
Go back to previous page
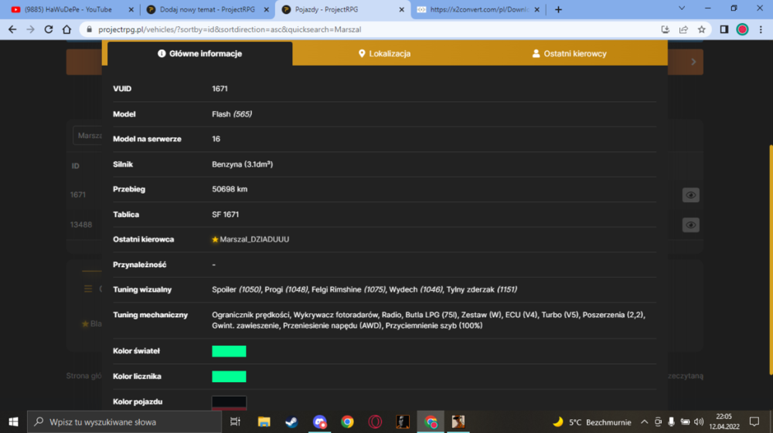(12, 29)
